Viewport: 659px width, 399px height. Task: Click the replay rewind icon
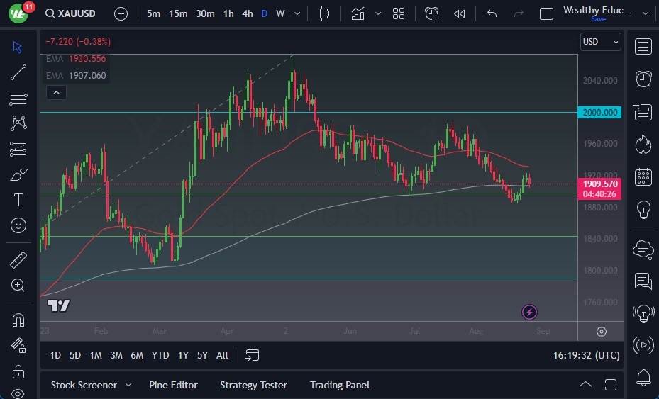pos(460,13)
